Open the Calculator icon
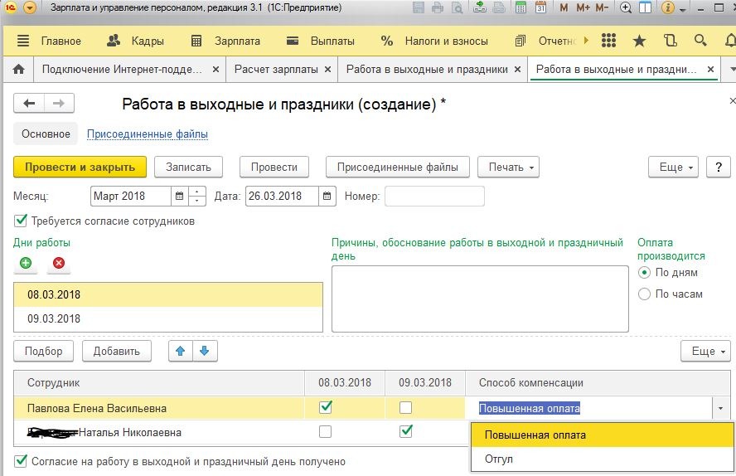Viewport: 736px width, 476px height. (521, 7)
